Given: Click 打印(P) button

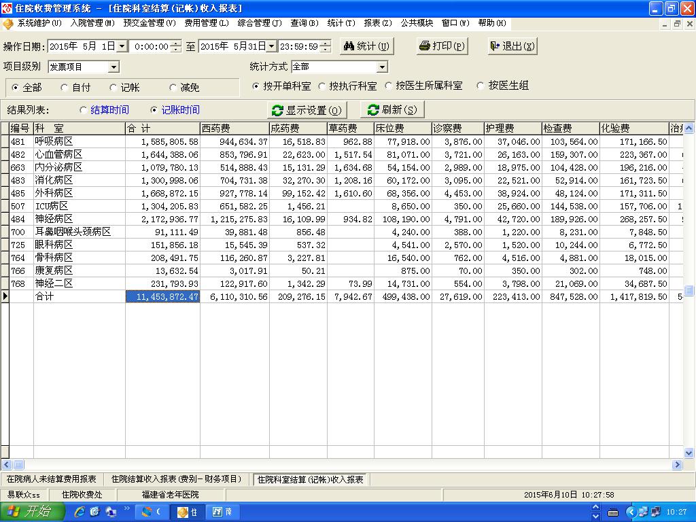Looking at the screenshot, I should (442, 46).
